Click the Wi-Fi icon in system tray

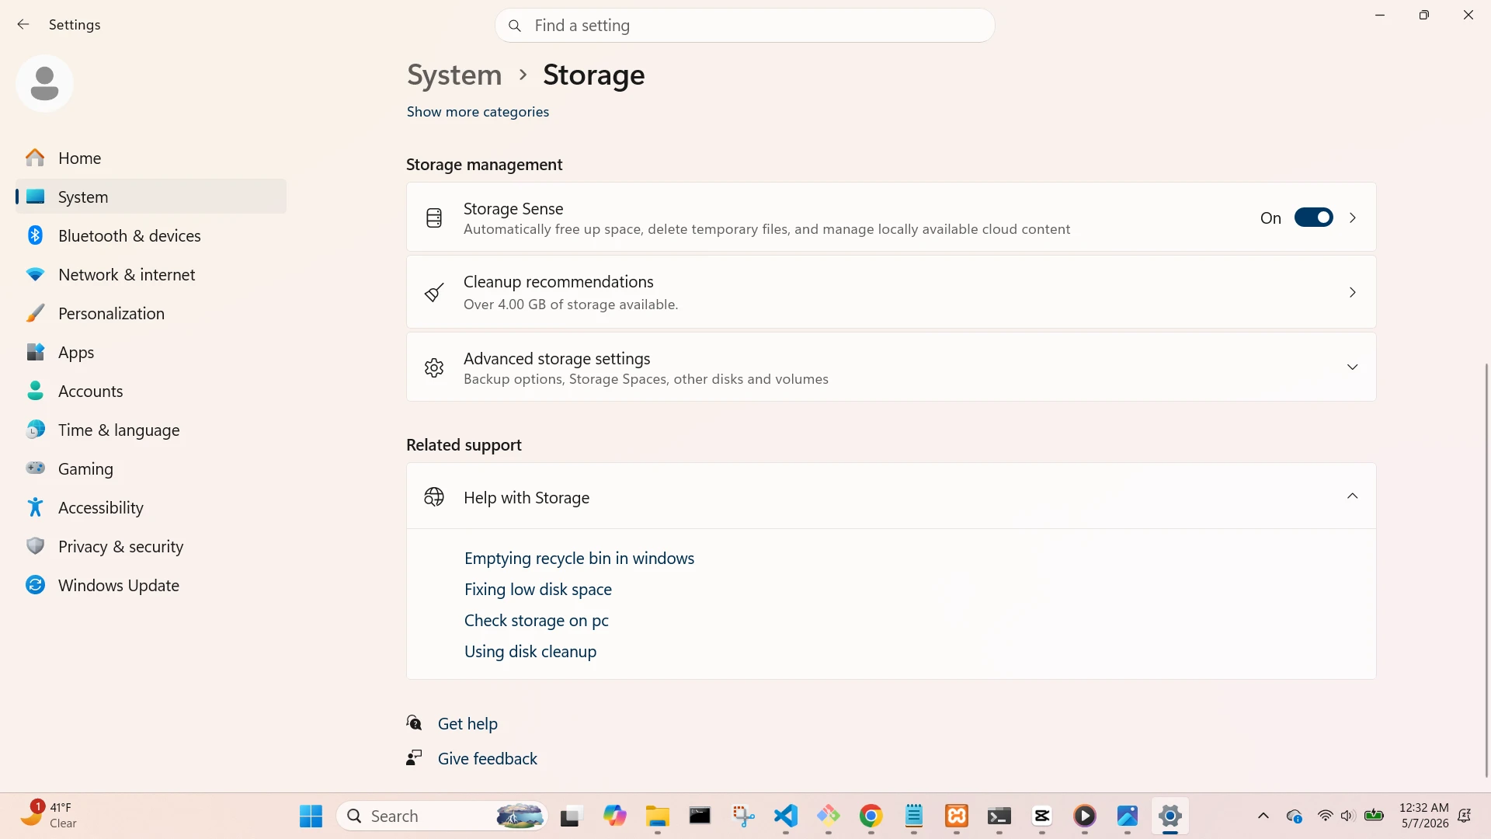point(1326,816)
